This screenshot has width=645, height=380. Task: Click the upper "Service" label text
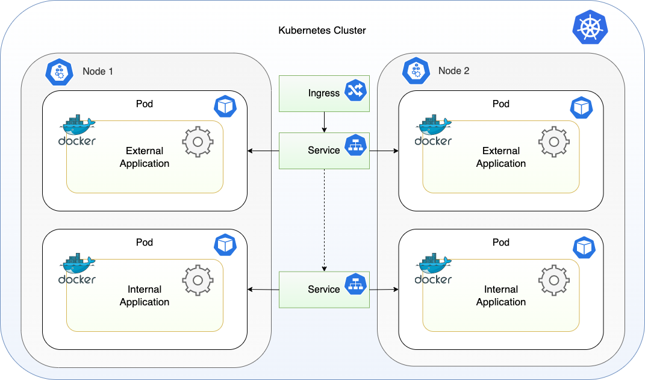tap(324, 151)
